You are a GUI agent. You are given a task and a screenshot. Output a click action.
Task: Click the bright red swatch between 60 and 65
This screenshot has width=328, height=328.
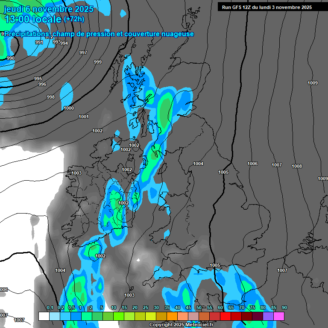225,316
